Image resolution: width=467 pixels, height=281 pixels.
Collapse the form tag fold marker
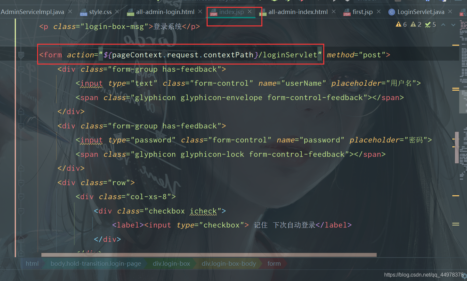tap(21, 55)
